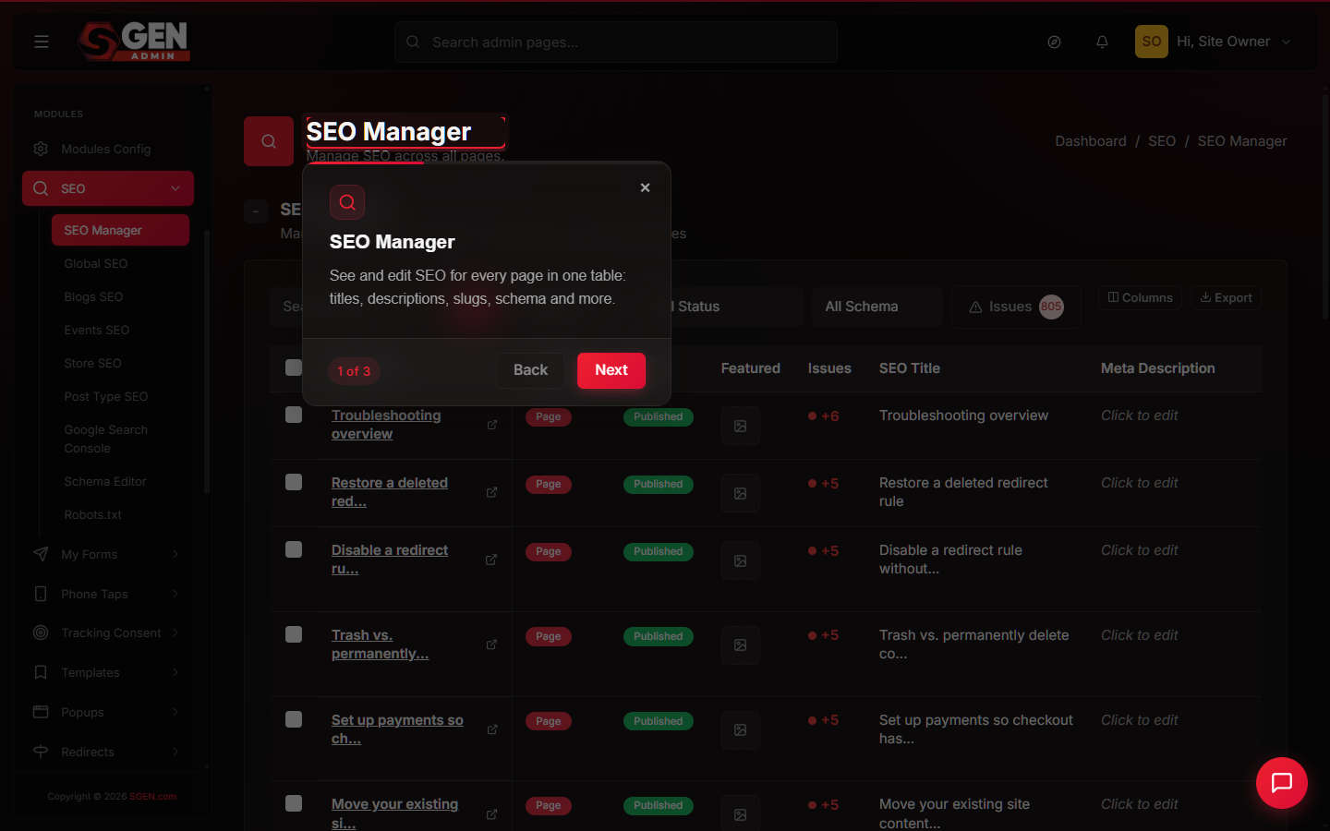The height and width of the screenshot is (831, 1330).
Task: Open the notifications bell
Action: click(1102, 42)
